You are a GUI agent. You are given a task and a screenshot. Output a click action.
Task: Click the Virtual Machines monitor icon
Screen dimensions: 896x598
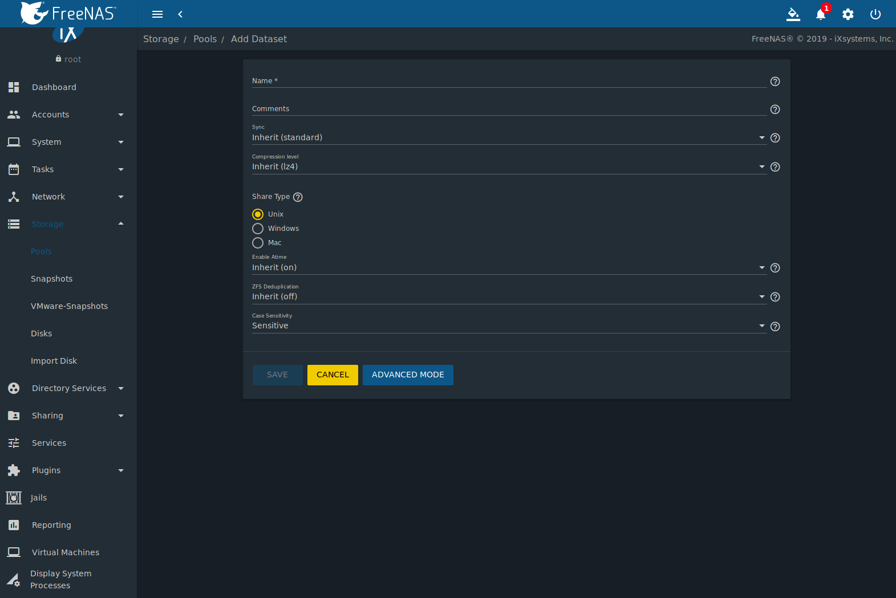tap(14, 552)
